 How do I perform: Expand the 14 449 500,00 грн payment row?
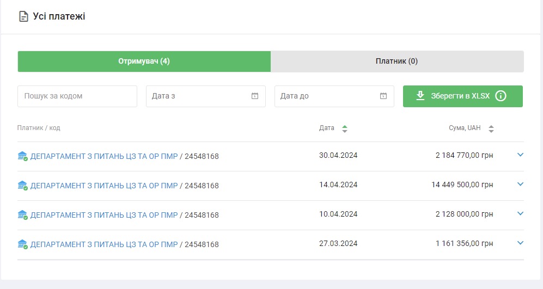click(520, 185)
